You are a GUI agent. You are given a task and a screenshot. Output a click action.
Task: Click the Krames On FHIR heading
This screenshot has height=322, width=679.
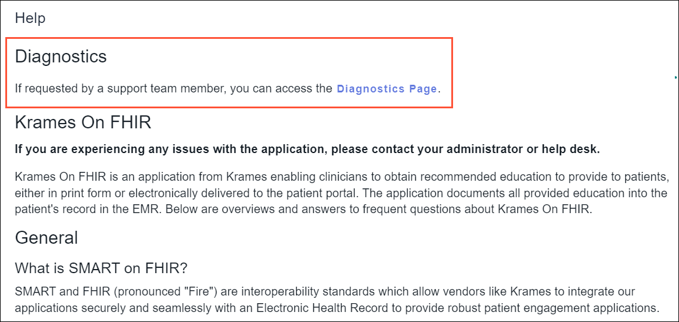(83, 122)
